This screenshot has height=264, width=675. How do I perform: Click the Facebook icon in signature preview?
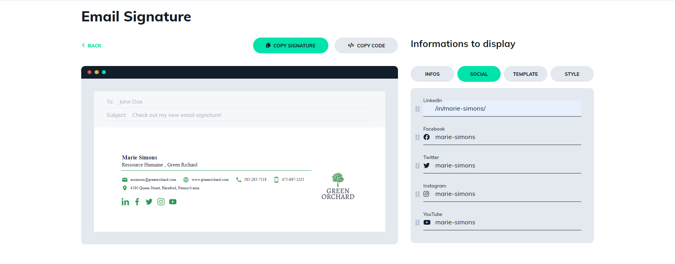click(137, 202)
